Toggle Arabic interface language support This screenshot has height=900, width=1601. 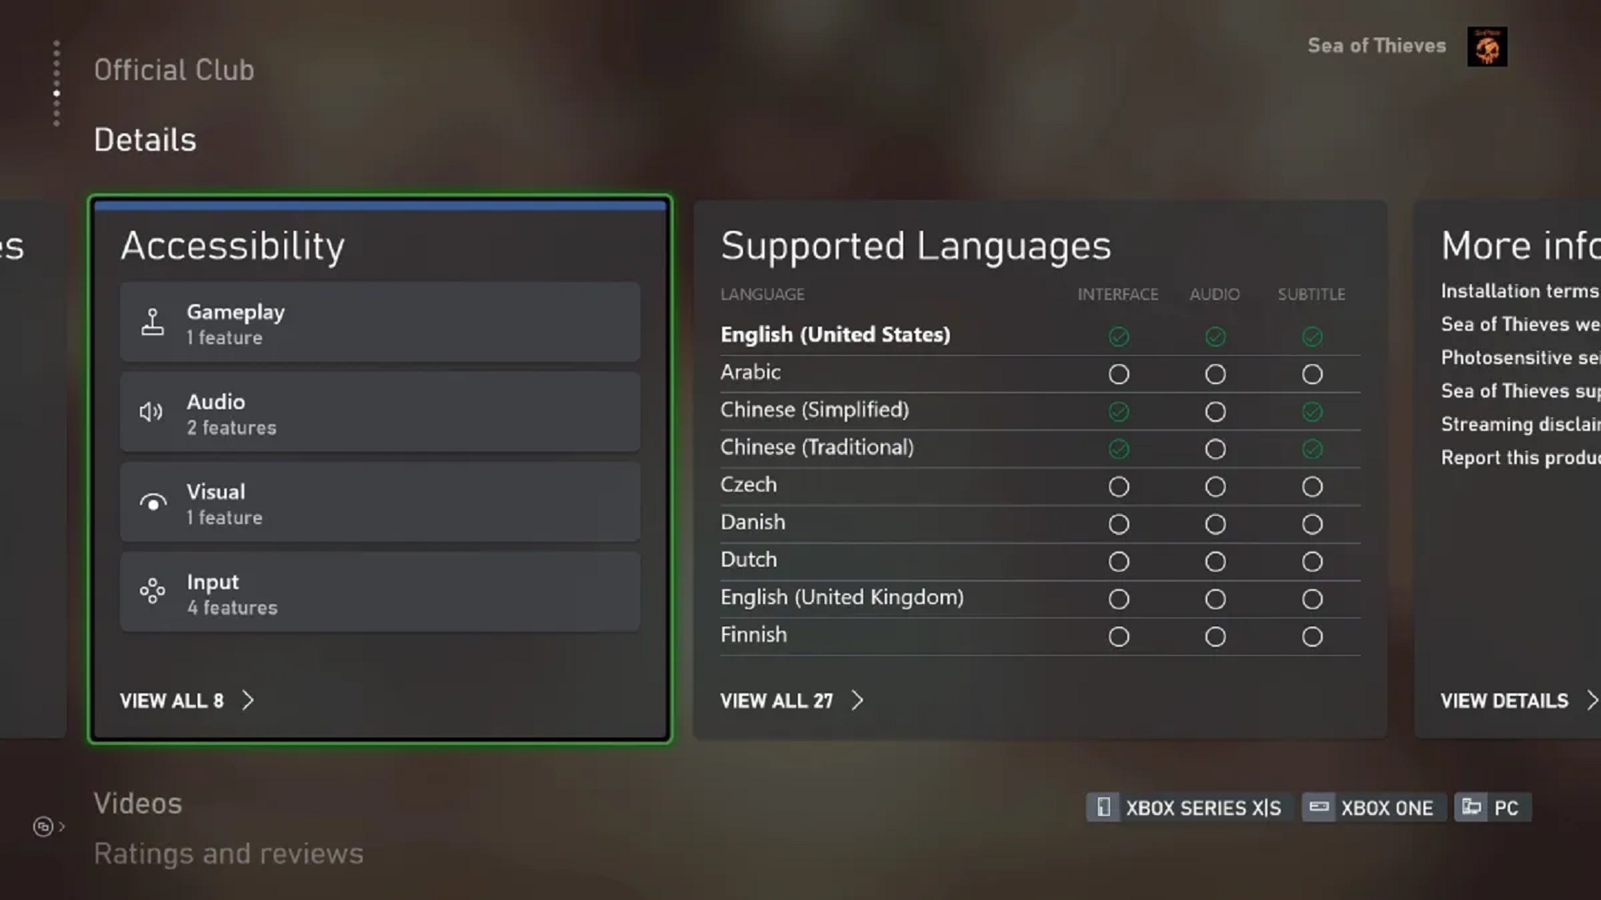[x=1118, y=373]
